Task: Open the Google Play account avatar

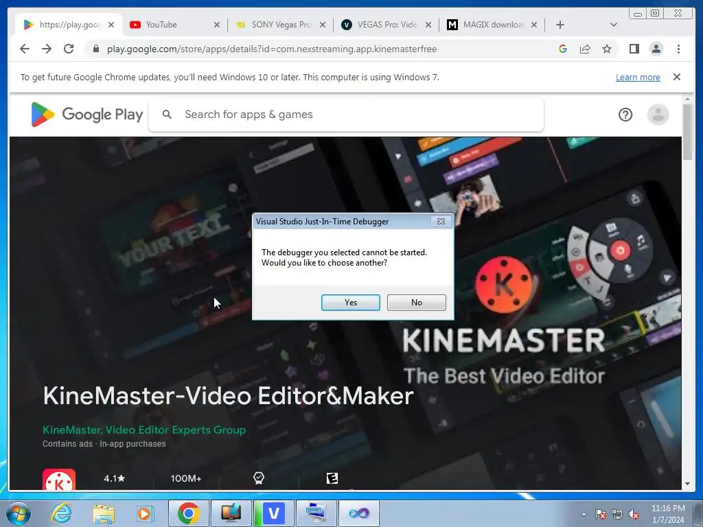Action: click(x=658, y=115)
